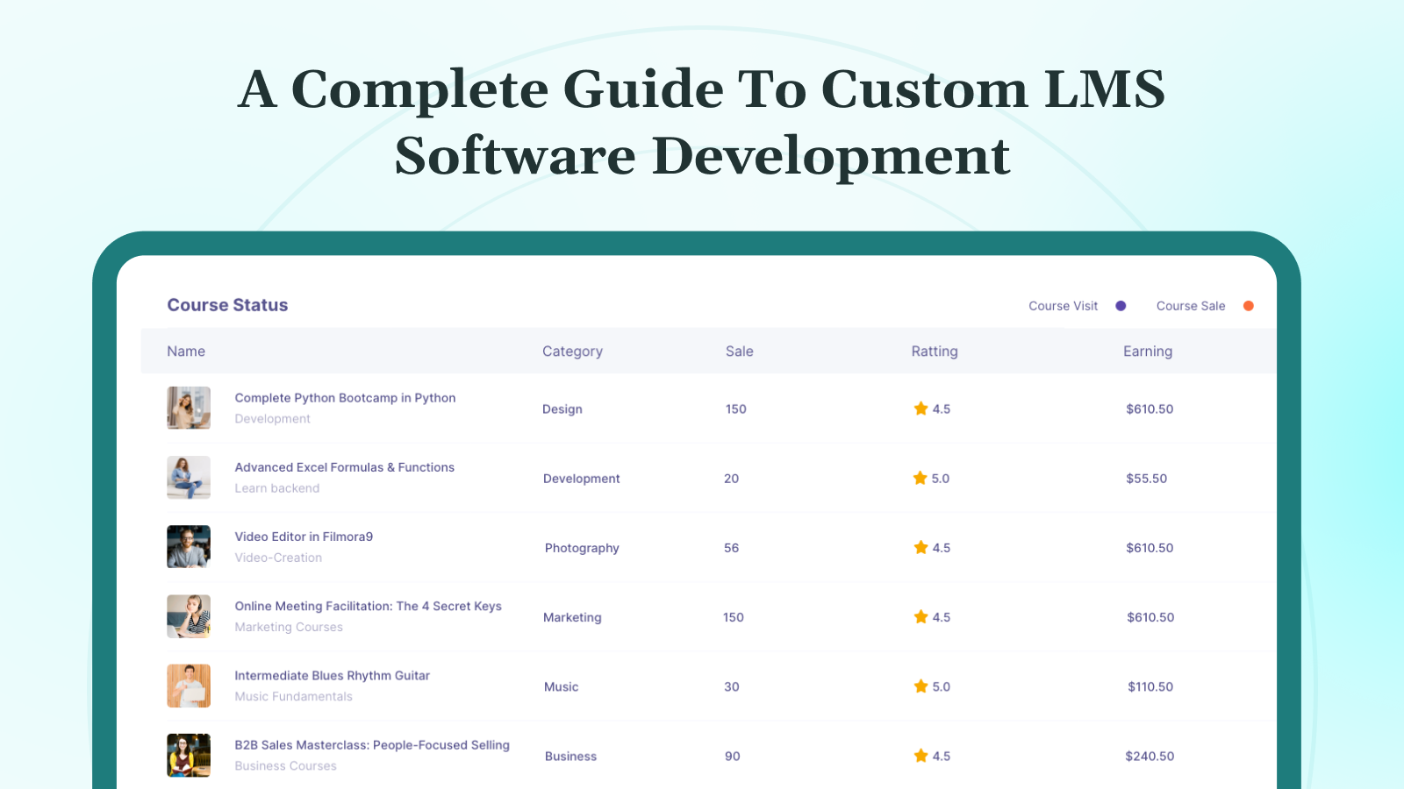
Task: Click the 5.0 rating in Blues Rhythm Guitar row
Action: coord(942,686)
